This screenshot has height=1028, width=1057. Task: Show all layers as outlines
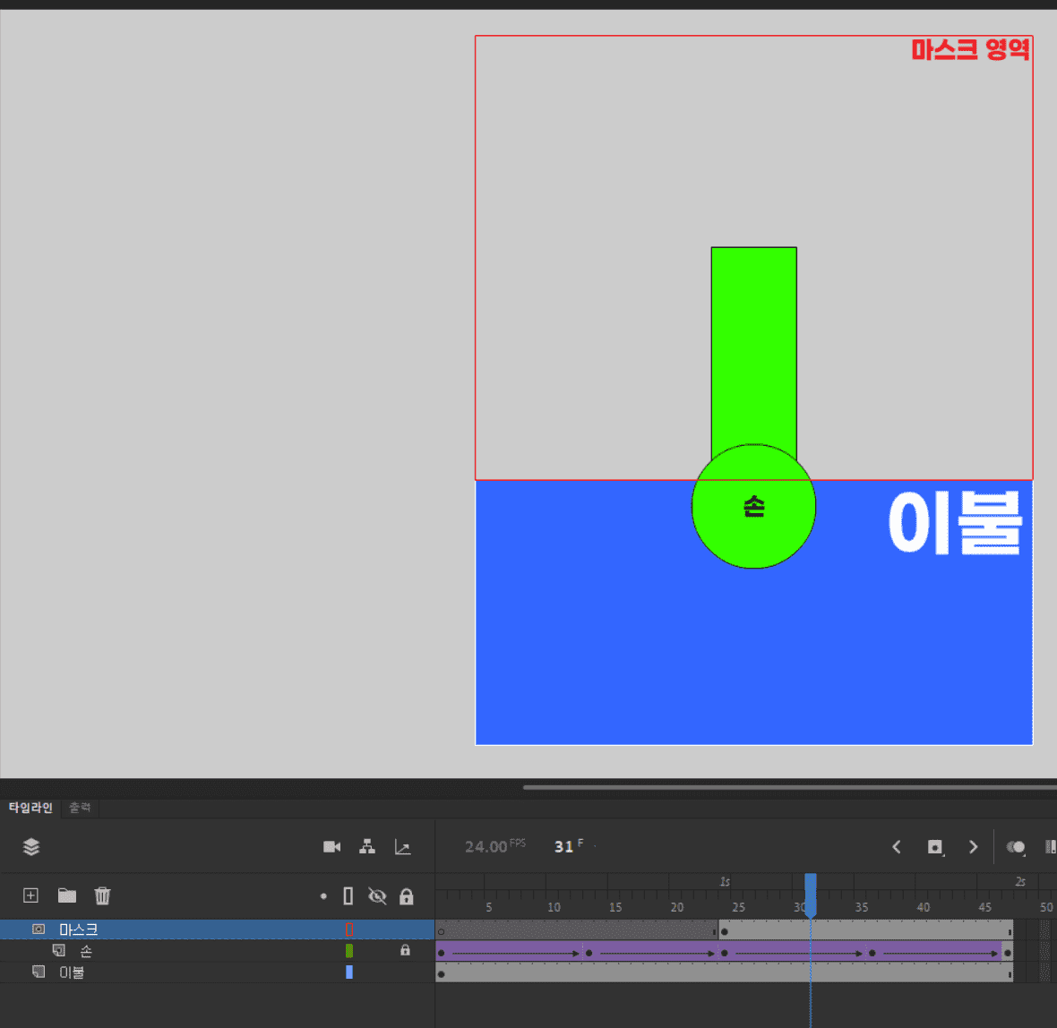tap(348, 895)
